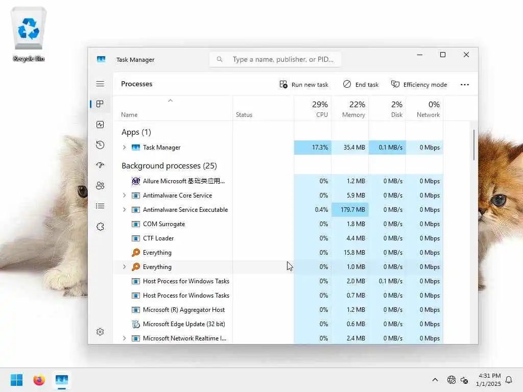523x392 pixels.
Task: Open the Details list sidebar icon
Action: pos(100,206)
